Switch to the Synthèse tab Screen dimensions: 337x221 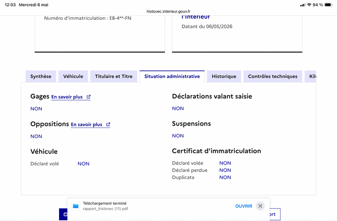pos(41,77)
